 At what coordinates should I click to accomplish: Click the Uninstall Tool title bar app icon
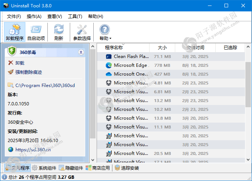click(6, 6)
